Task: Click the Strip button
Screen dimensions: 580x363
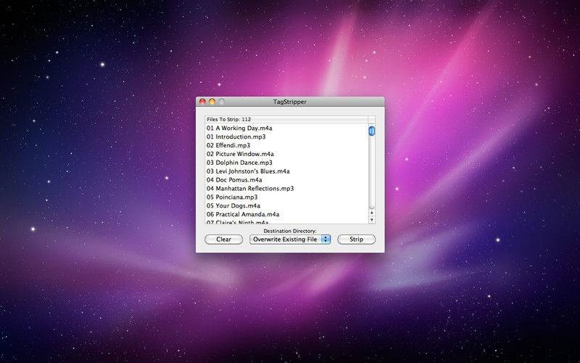Action: pyautogui.click(x=356, y=240)
